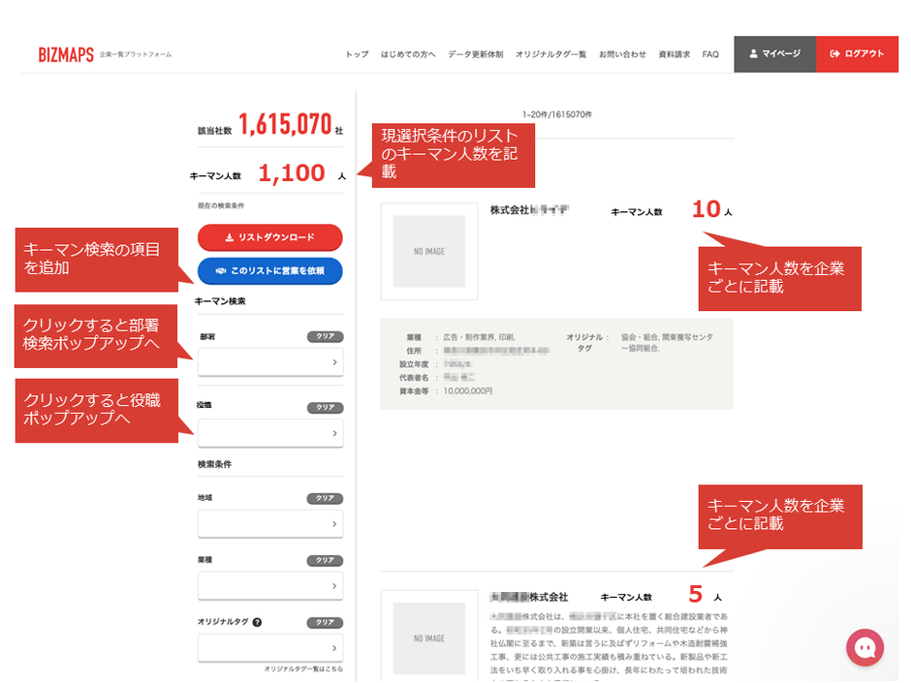The height and width of the screenshot is (683, 911).
Task: Click このリストに営業を依頼 blue button
Action: tap(269, 271)
